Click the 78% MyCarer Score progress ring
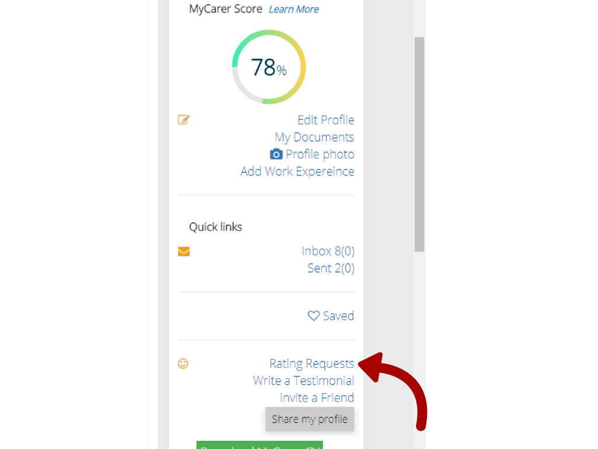 click(x=269, y=67)
